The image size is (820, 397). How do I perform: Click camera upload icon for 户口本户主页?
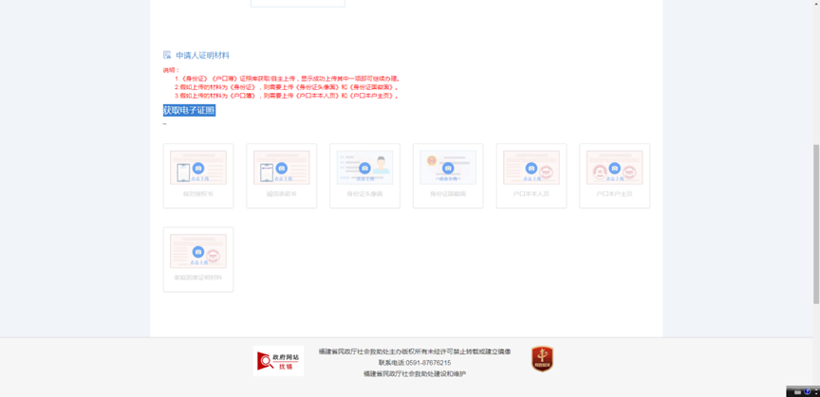tap(614, 169)
